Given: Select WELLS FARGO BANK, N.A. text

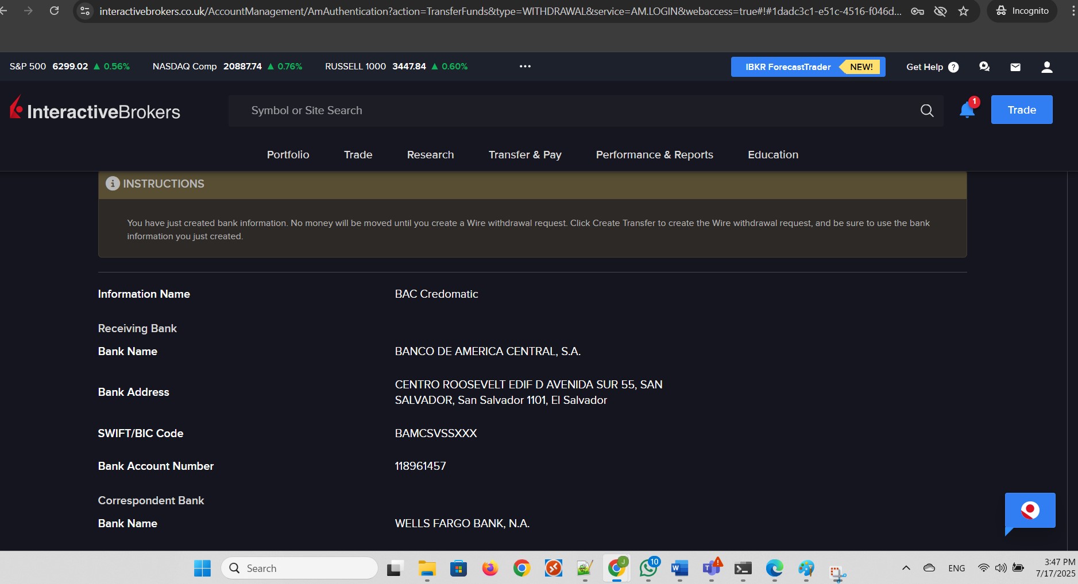Looking at the screenshot, I should point(462,524).
